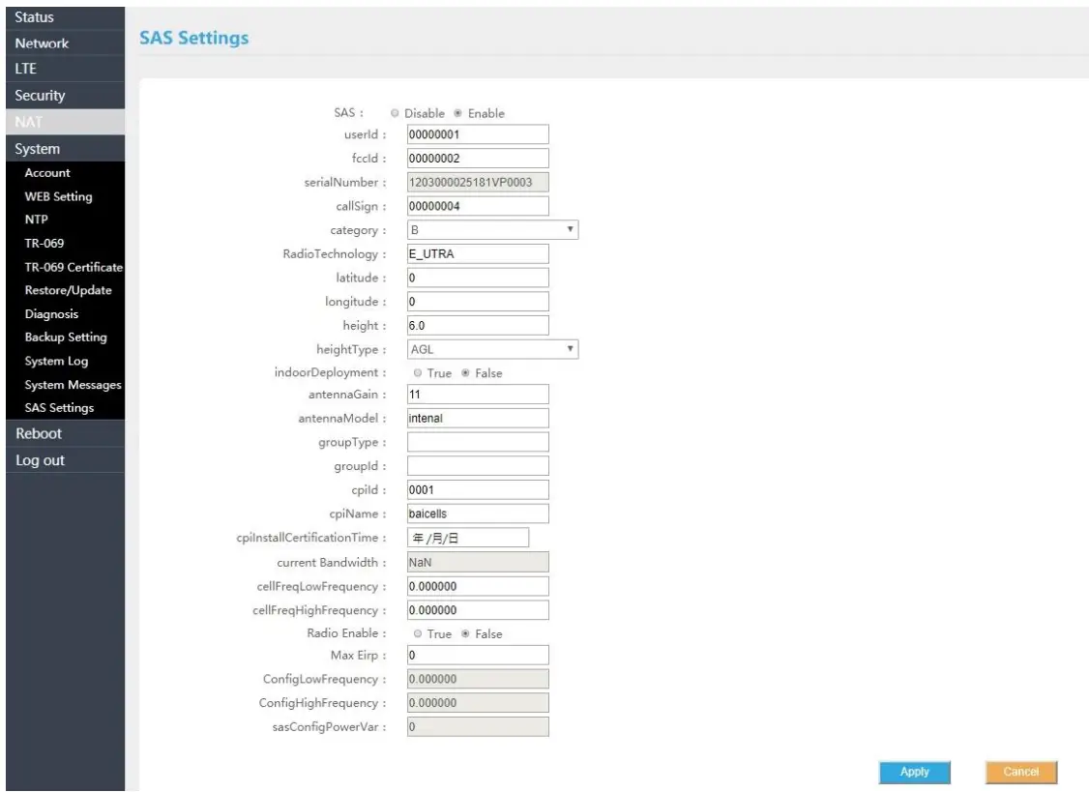The height and width of the screenshot is (792, 1089).
Task: Open the LTE menu
Action: [x=24, y=70]
